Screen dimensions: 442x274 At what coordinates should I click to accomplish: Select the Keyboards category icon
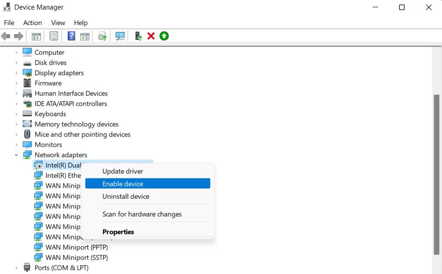click(x=27, y=114)
